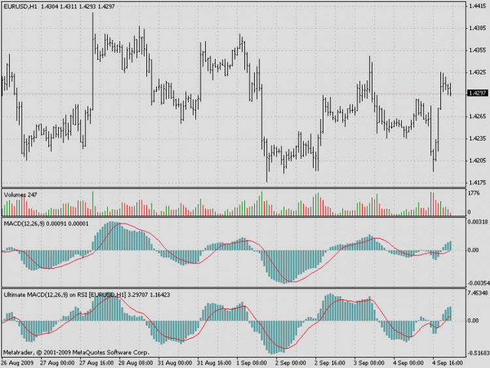Click the 1.4235 price scale value
The height and width of the screenshot is (368, 490).
[476, 139]
